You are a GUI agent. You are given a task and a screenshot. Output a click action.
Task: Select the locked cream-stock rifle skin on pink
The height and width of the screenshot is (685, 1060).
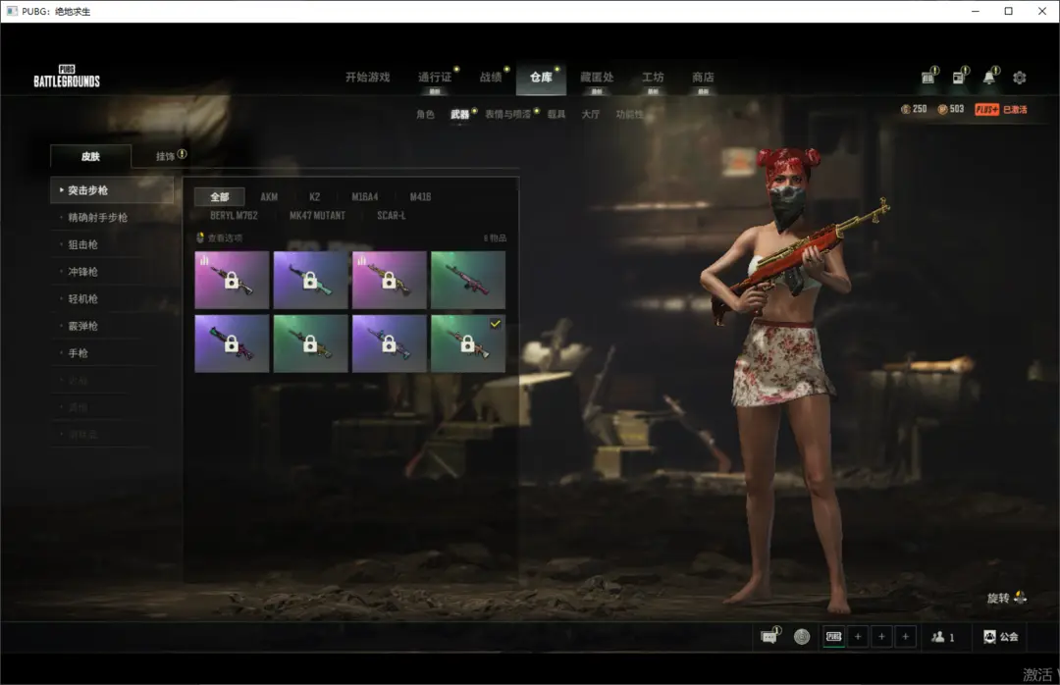coord(232,280)
